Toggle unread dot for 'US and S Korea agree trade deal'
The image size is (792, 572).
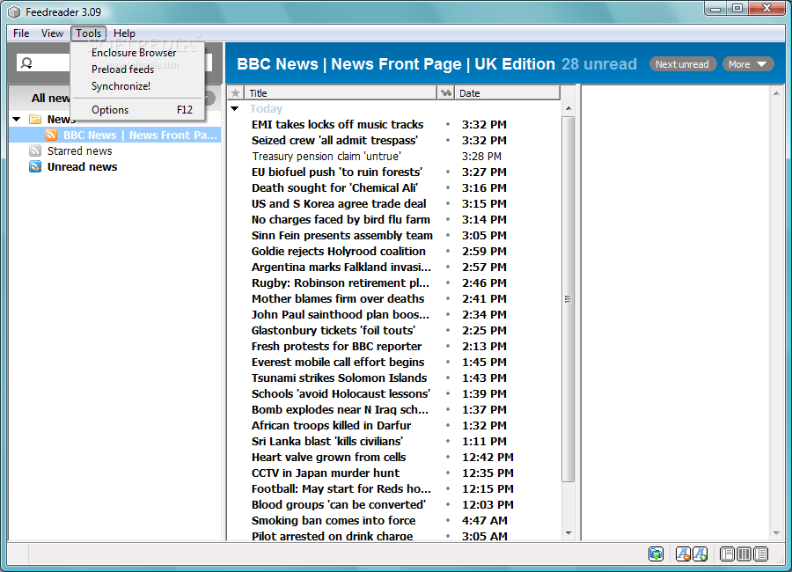coord(448,203)
